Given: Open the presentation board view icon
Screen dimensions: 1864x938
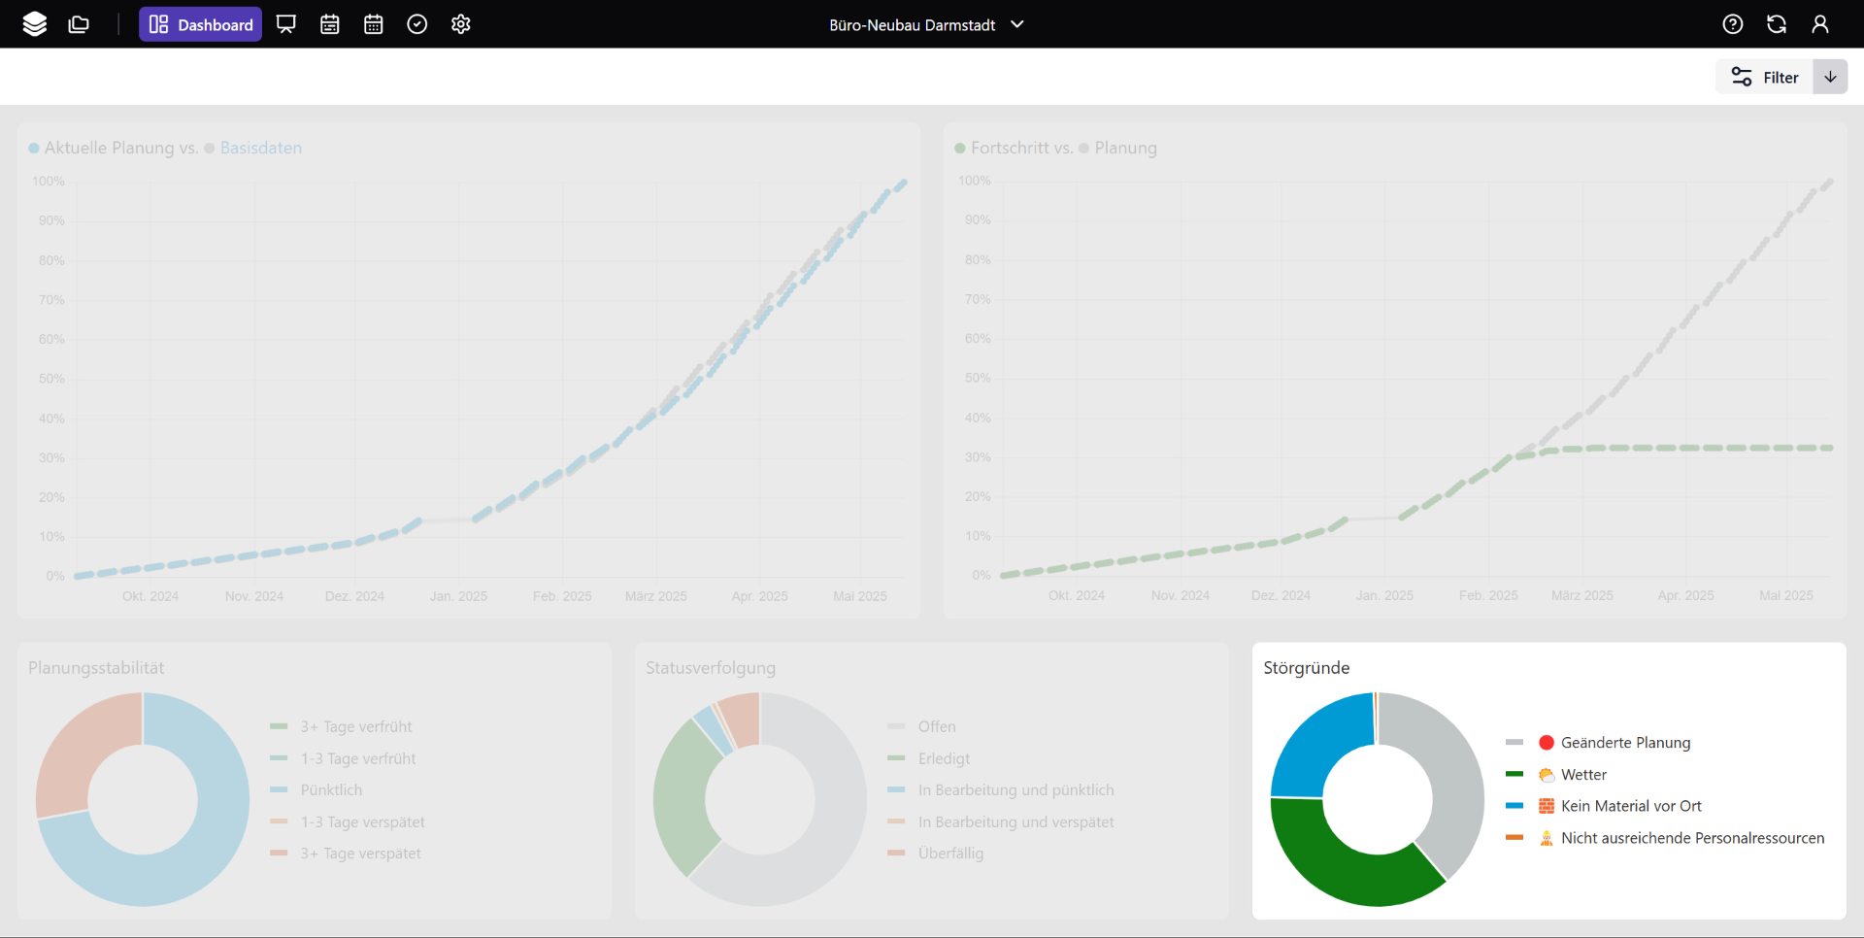Looking at the screenshot, I should point(286,24).
